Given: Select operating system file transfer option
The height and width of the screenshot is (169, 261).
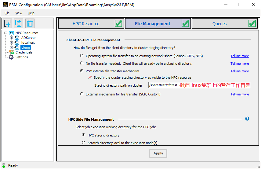Looking at the screenshot, I should click(82, 56).
